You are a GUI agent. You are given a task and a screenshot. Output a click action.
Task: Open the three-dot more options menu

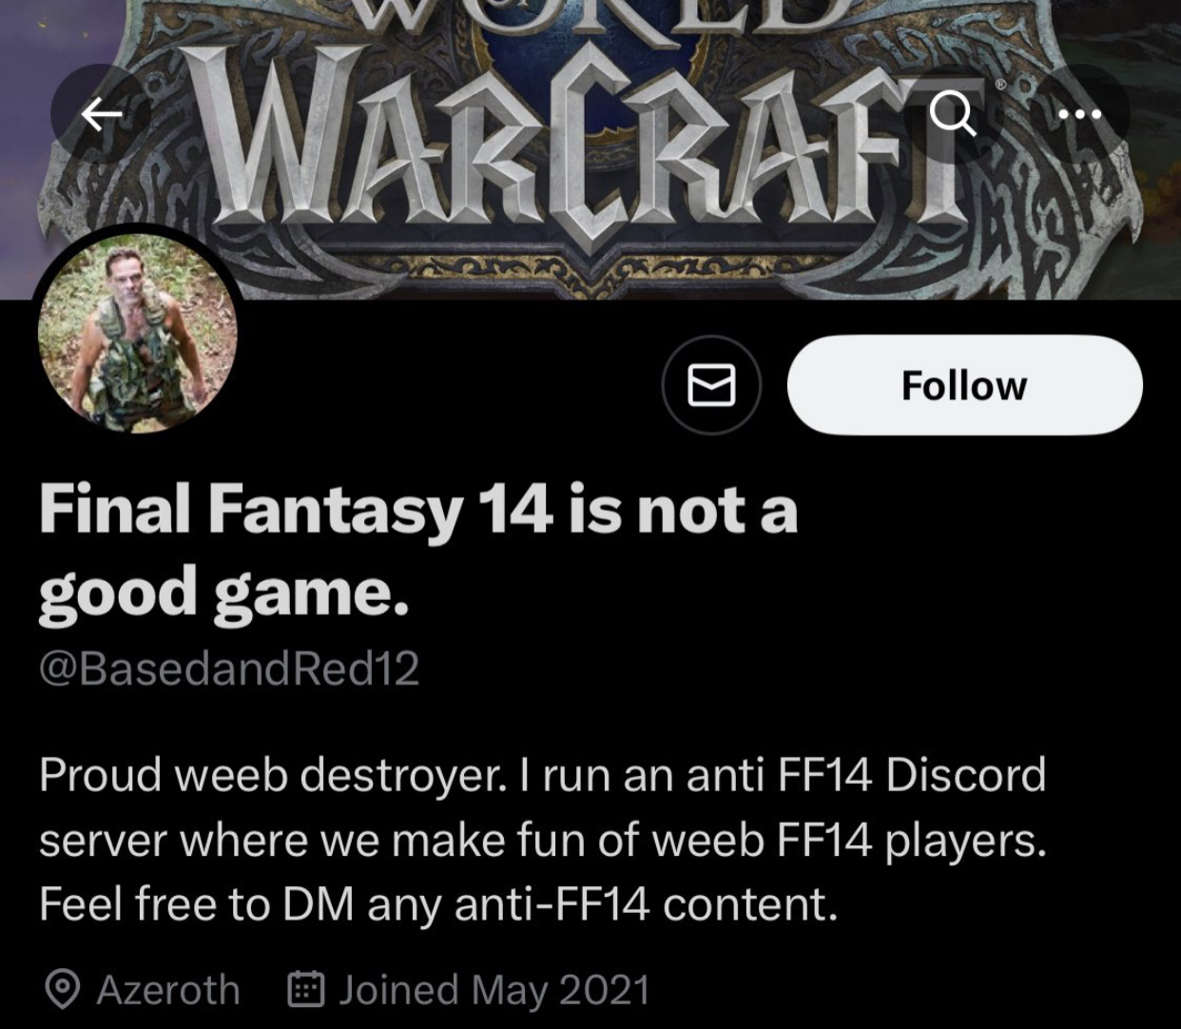(x=1079, y=115)
